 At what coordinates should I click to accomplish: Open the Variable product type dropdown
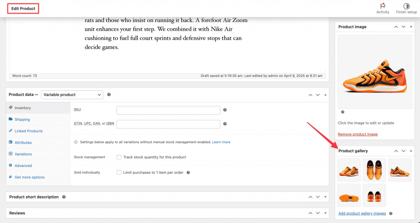click(72, 95)
